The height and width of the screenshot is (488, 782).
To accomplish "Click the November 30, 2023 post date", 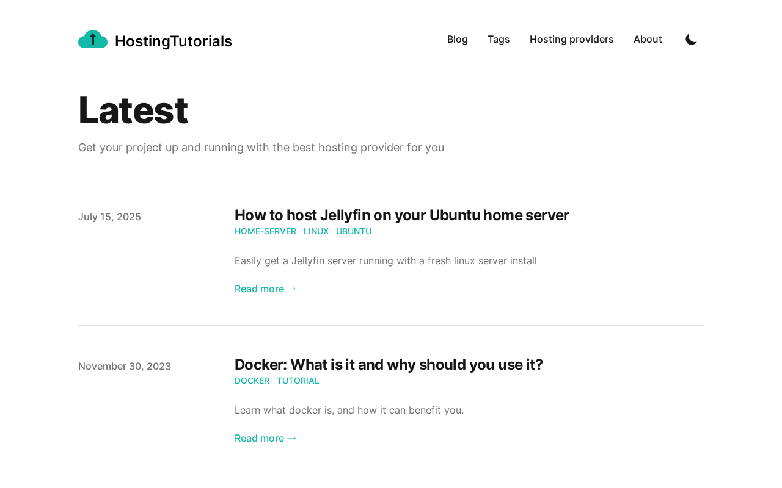I will [125, 366].
